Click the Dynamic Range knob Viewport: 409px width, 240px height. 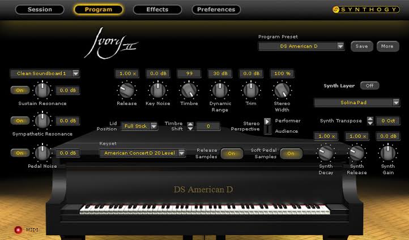tap(220, 90)
